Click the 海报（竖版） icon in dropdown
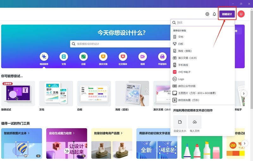 pos(175,51)
